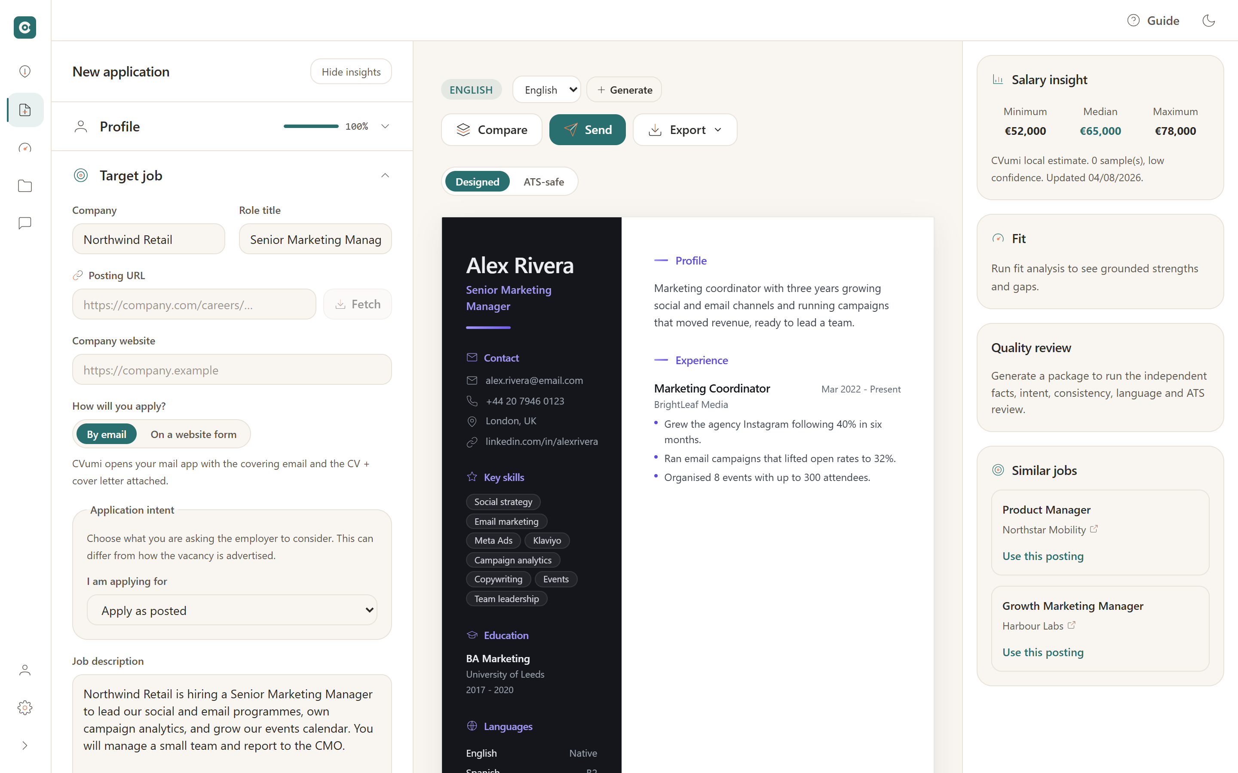Expand the sidebar with the bottom chevron

tap(25, 746)
